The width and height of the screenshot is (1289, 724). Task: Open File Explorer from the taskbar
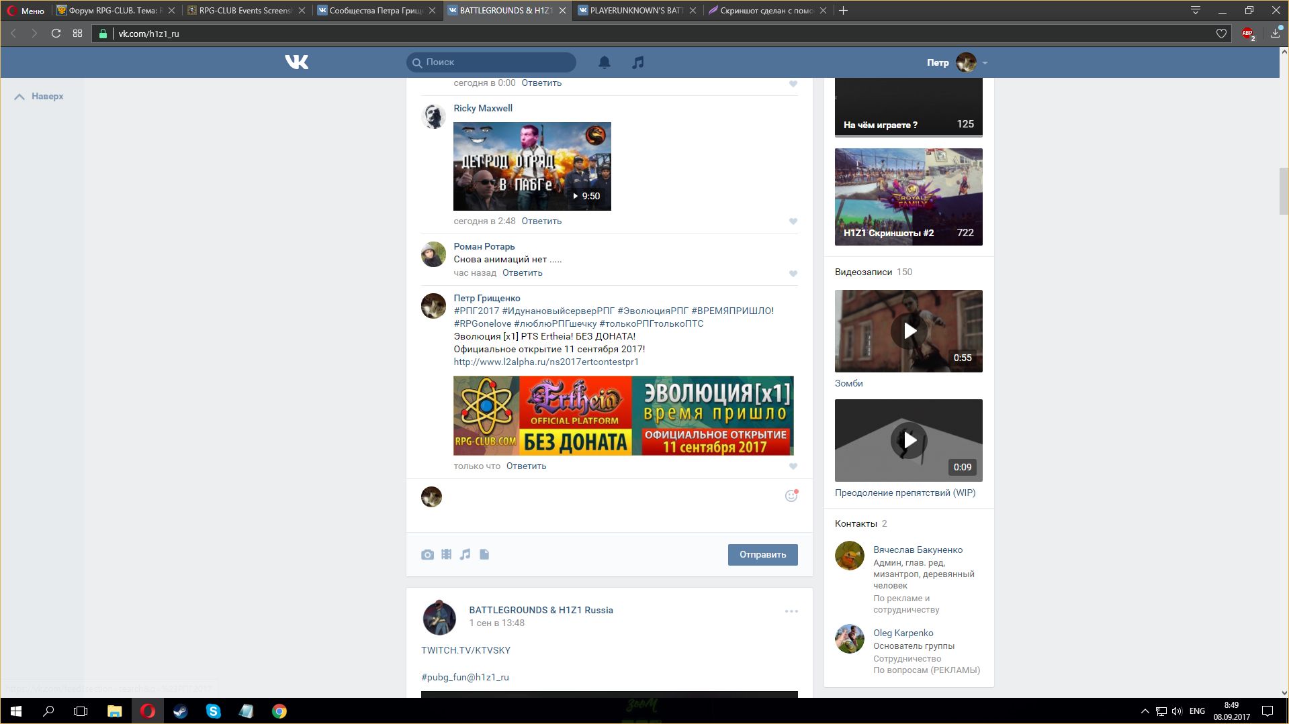click(x=114, y=711)
